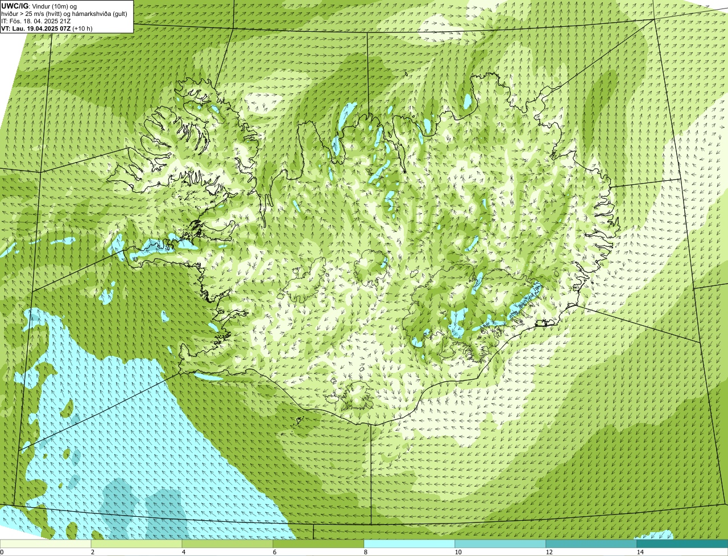Click the legend scale label "0"
This screenshot has height=556, width=728.
pyautogui.click(x=2, y=552)
